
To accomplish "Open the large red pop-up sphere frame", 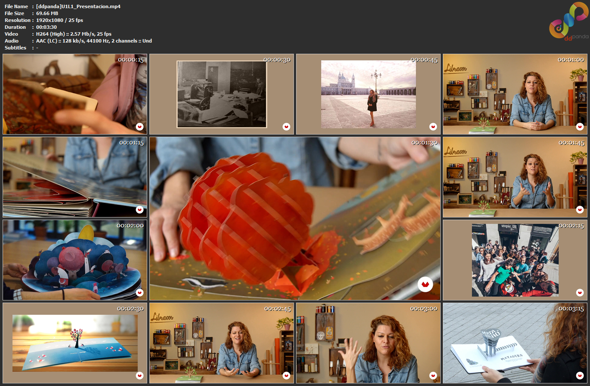I will click(x=295, y=218).
